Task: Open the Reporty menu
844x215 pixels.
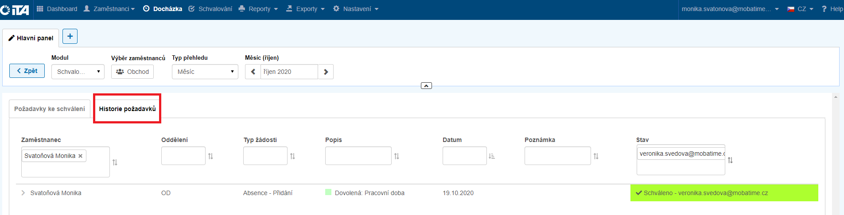Action: (x=258, y=9)
